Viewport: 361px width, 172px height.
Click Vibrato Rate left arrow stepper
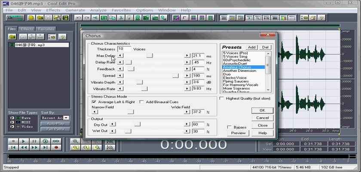(120, 89)
